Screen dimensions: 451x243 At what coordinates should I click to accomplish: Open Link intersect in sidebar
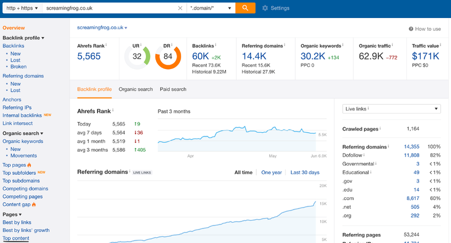point(18,123)
